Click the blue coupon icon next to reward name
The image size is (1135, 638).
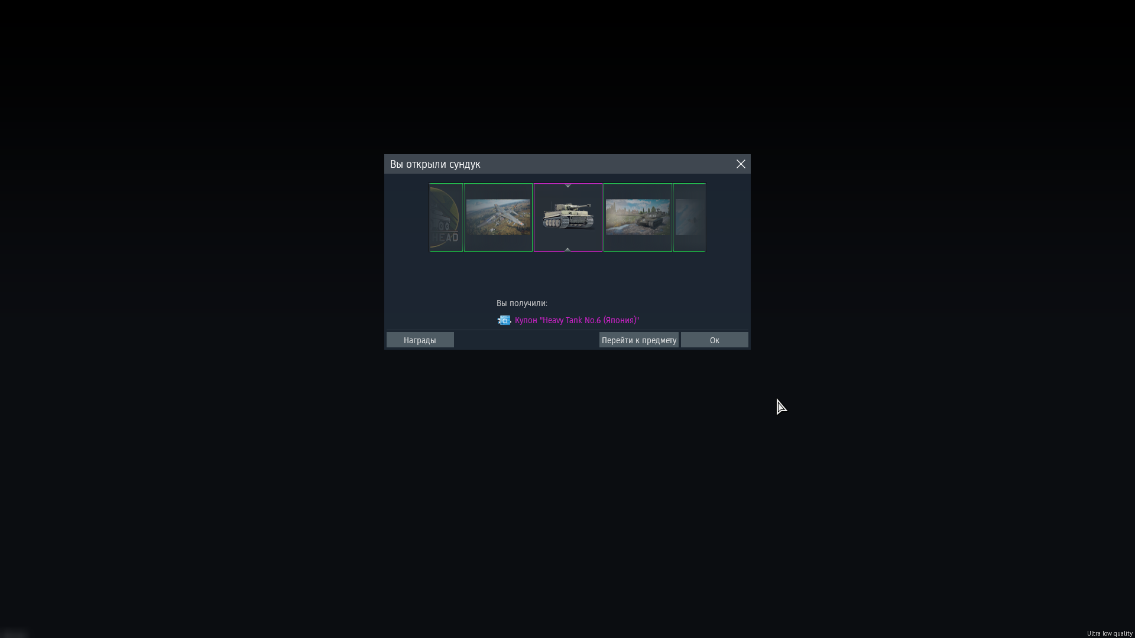(x=504, y=320)
